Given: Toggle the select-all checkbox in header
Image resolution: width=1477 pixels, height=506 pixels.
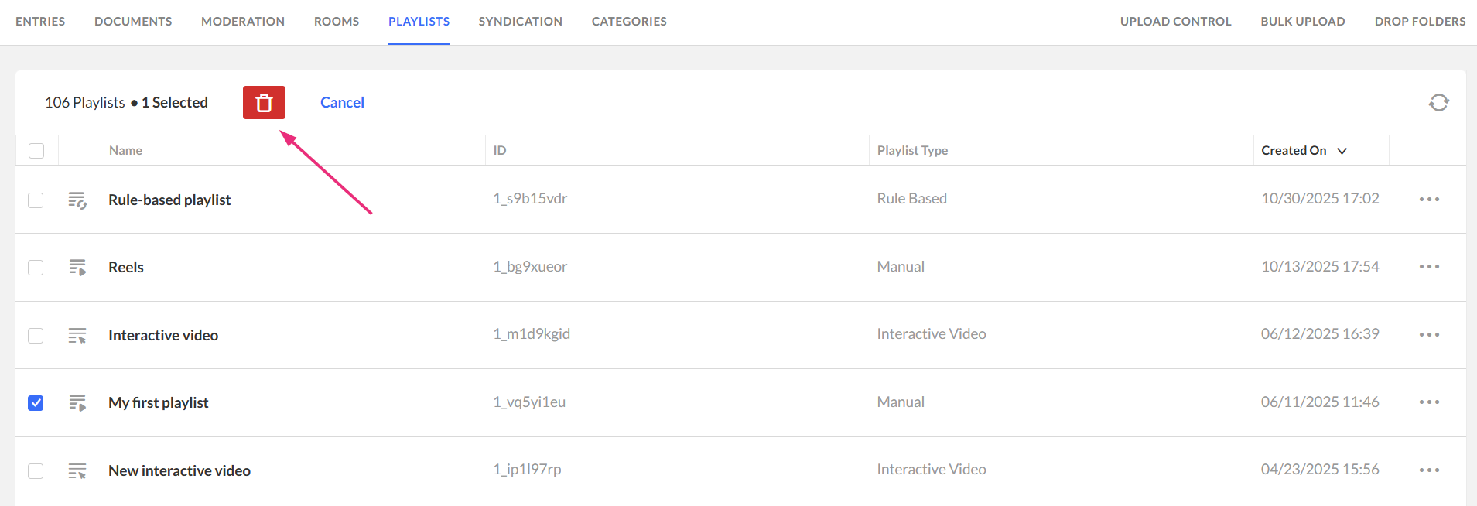Looking at the screenshot, I should (36, 151).
